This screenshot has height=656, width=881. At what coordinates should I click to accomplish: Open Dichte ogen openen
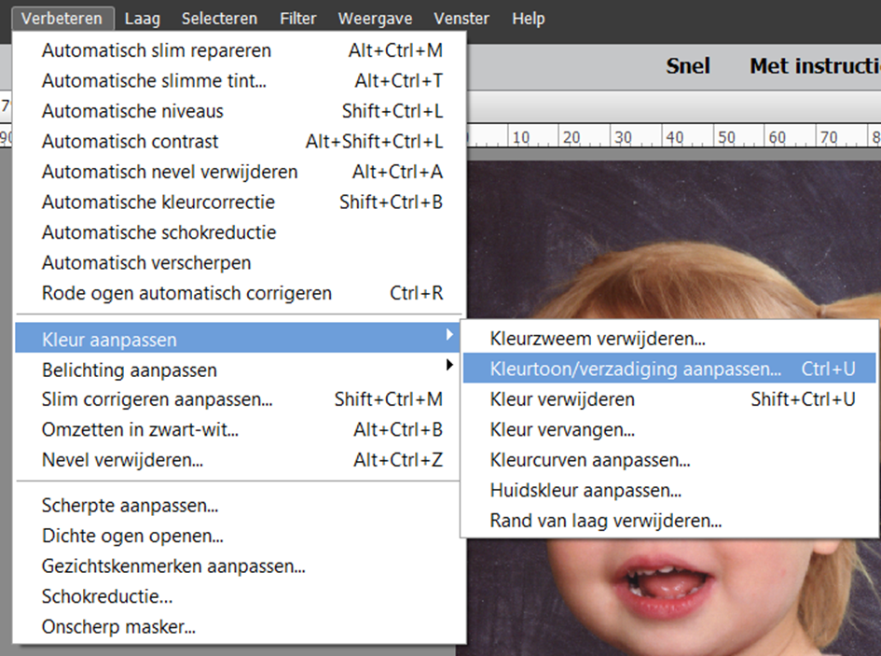click(x=132, y=537)
